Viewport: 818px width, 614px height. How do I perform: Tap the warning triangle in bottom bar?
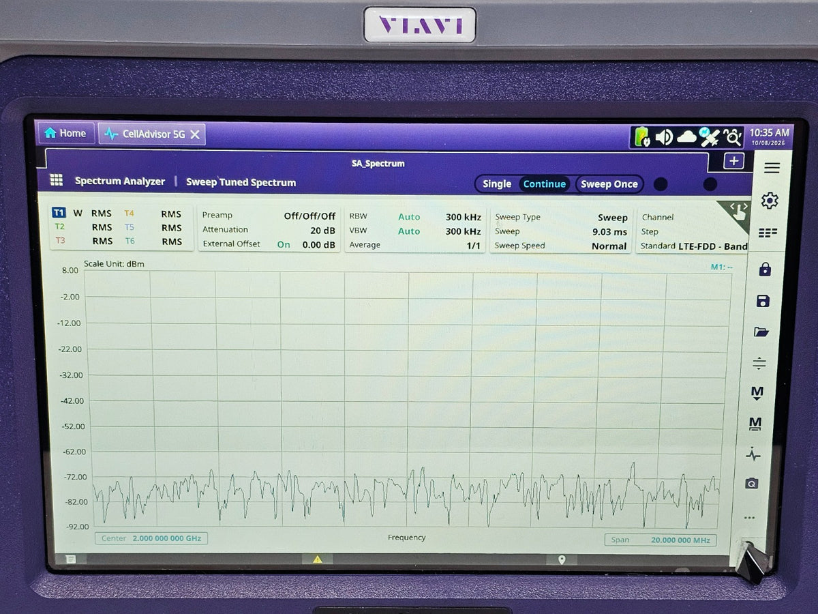pos(318,559)
